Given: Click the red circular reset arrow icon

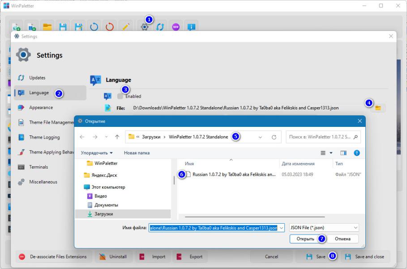Looking at the screenshot, I should click(x=110, y=27).
